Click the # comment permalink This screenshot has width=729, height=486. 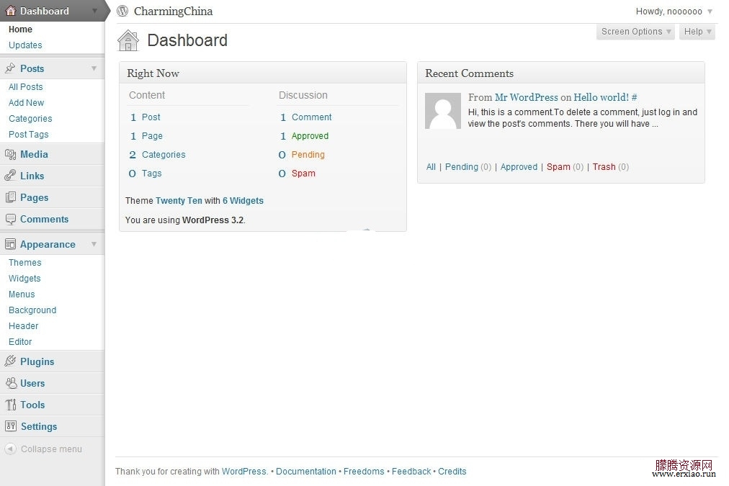click(x=634, y=97)
